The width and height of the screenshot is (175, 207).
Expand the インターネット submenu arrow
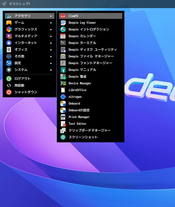[x=51, y=43]
